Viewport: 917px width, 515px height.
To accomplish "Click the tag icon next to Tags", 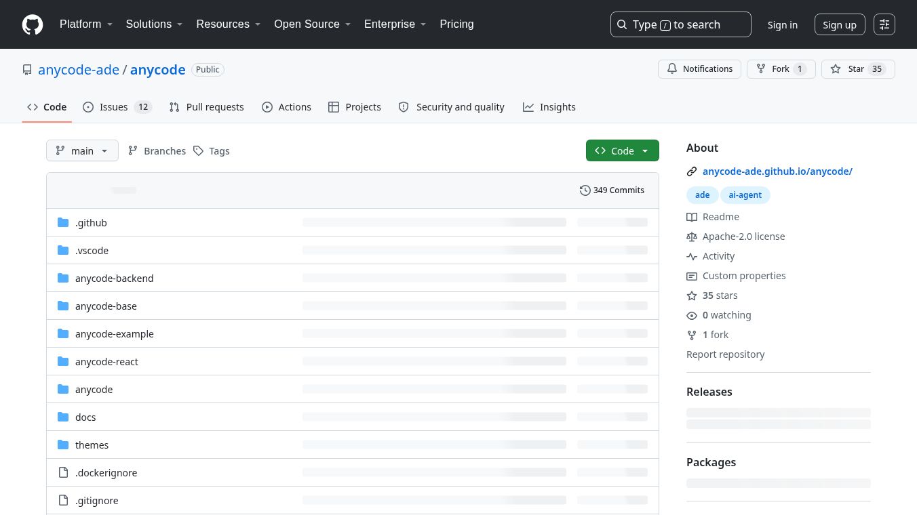I will 198,150.
